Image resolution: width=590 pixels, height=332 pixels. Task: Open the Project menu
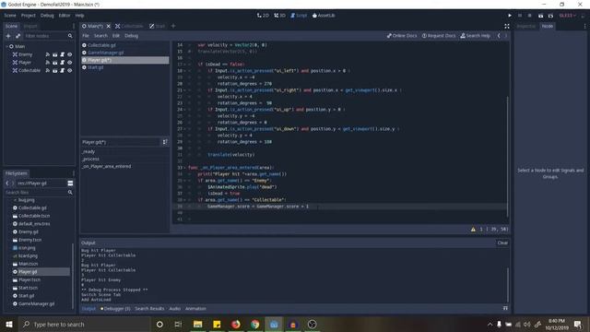click(x=29, y=16)
